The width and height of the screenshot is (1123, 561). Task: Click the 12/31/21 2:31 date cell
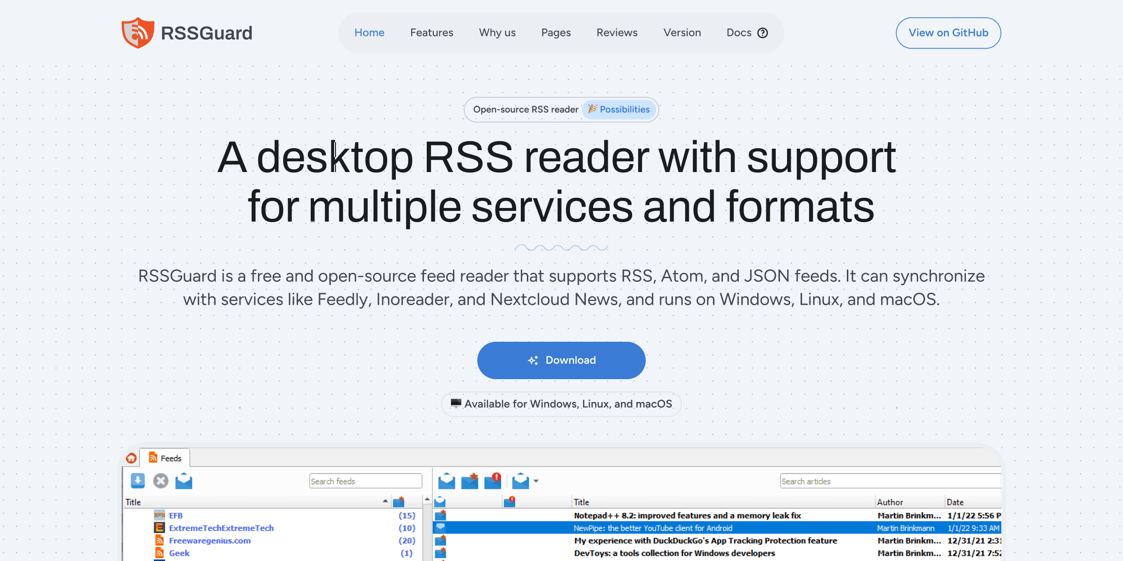[974, 540]
